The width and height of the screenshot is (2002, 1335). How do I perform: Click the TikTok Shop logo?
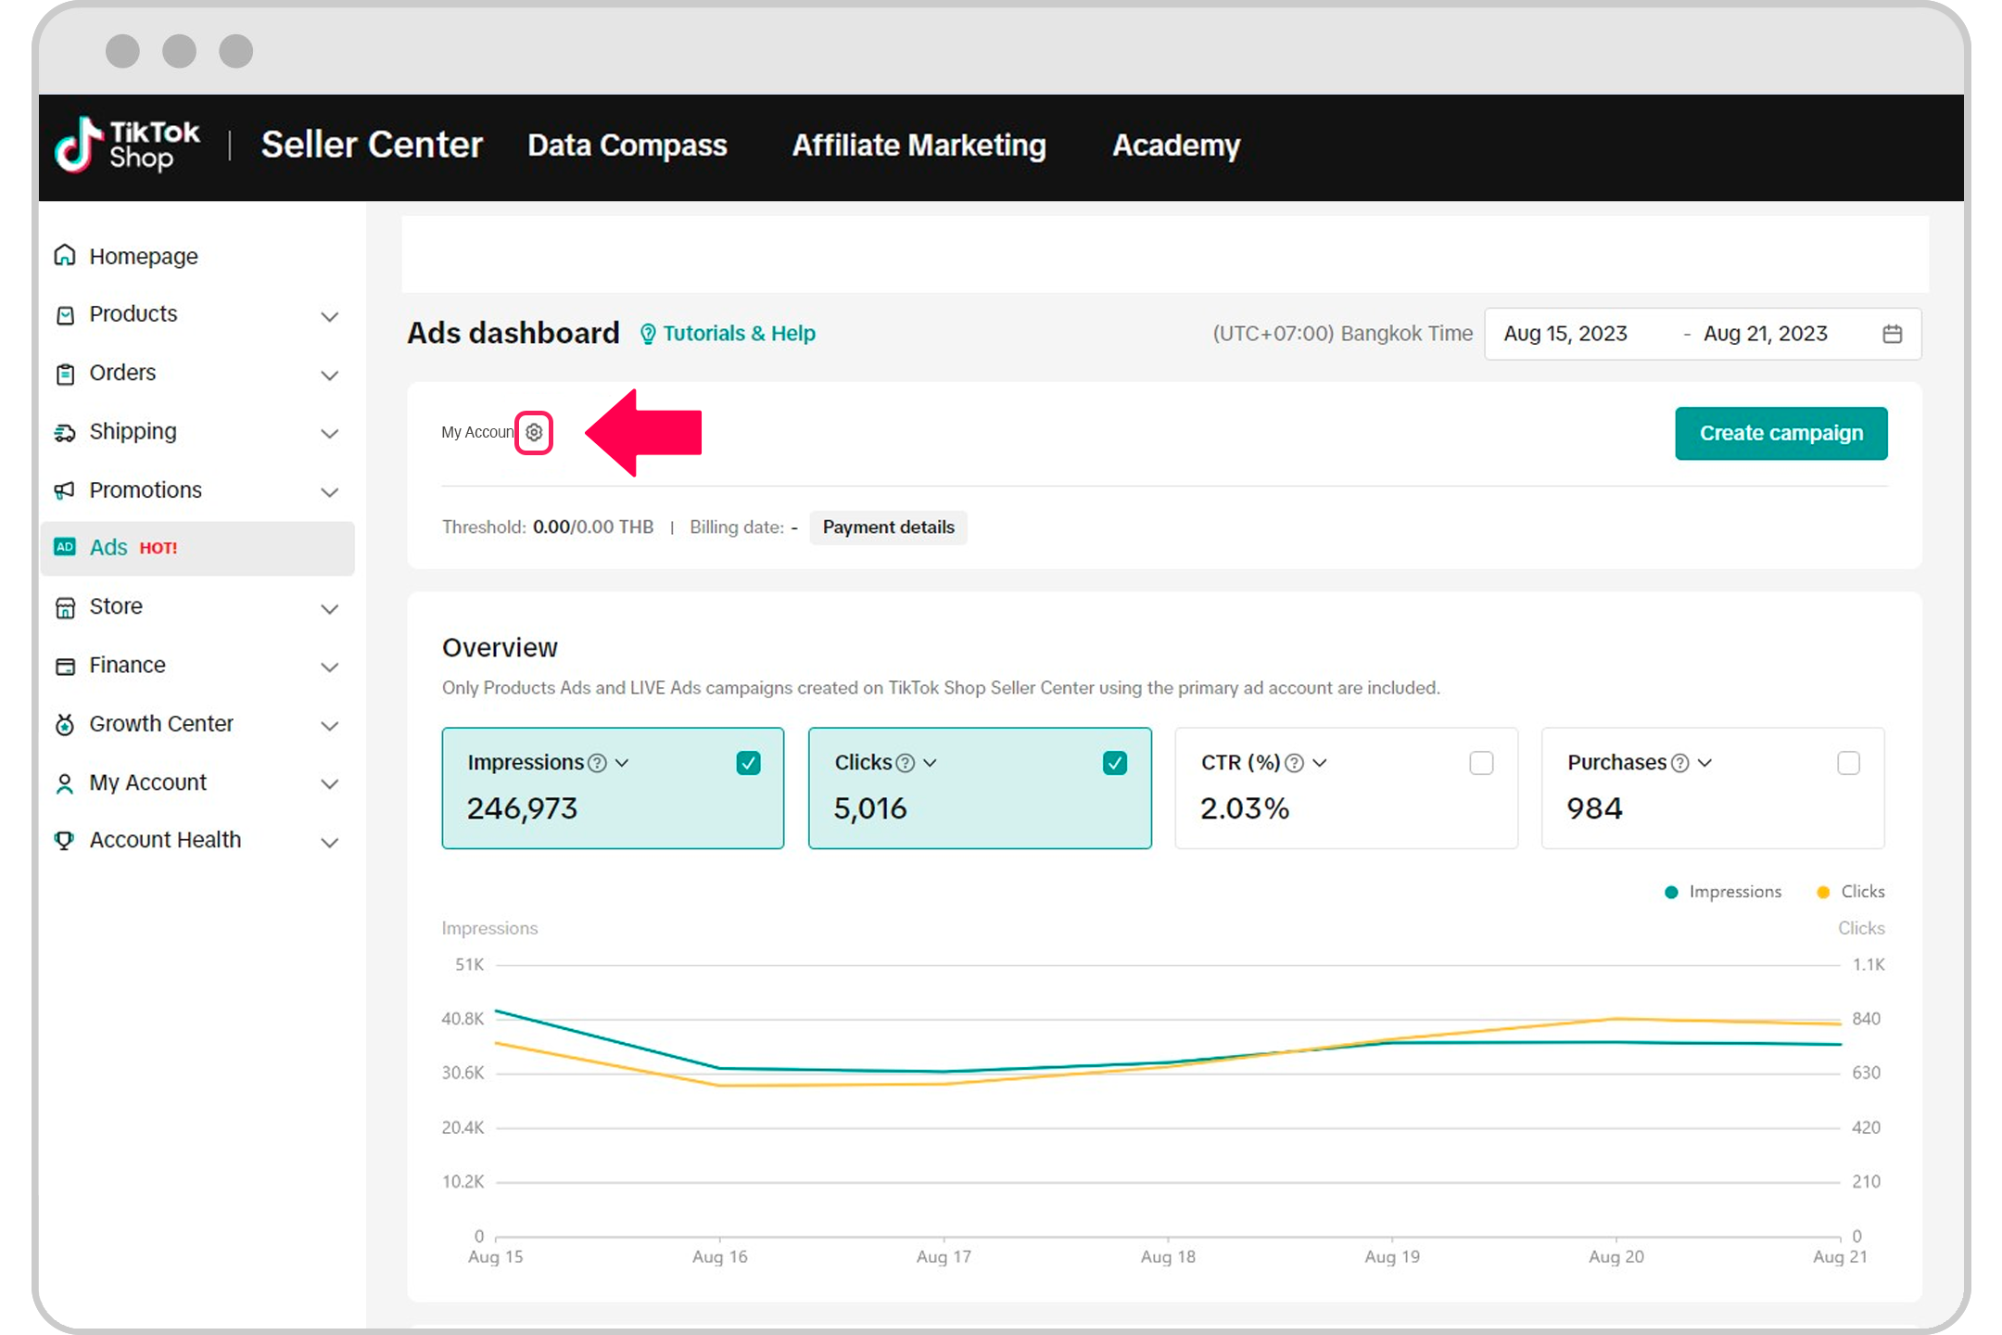pos(127,146)
